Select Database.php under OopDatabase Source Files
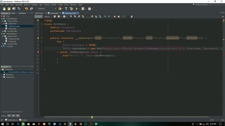Viewport: 225px width, 126px height. pyautogui.click(x=14, y=26)
